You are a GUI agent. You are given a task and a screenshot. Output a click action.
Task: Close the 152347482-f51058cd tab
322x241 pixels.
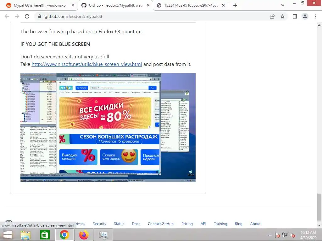(223, 6)
